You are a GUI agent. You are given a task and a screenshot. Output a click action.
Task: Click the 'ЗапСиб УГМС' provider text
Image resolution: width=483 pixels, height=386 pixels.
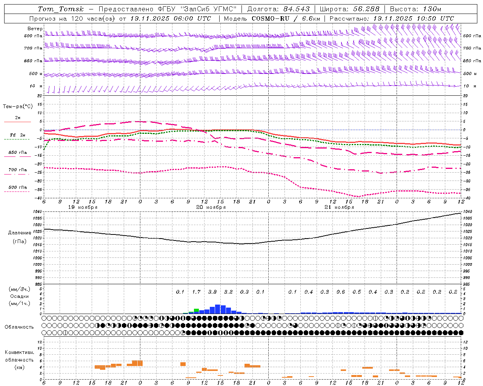pos(210,9)
